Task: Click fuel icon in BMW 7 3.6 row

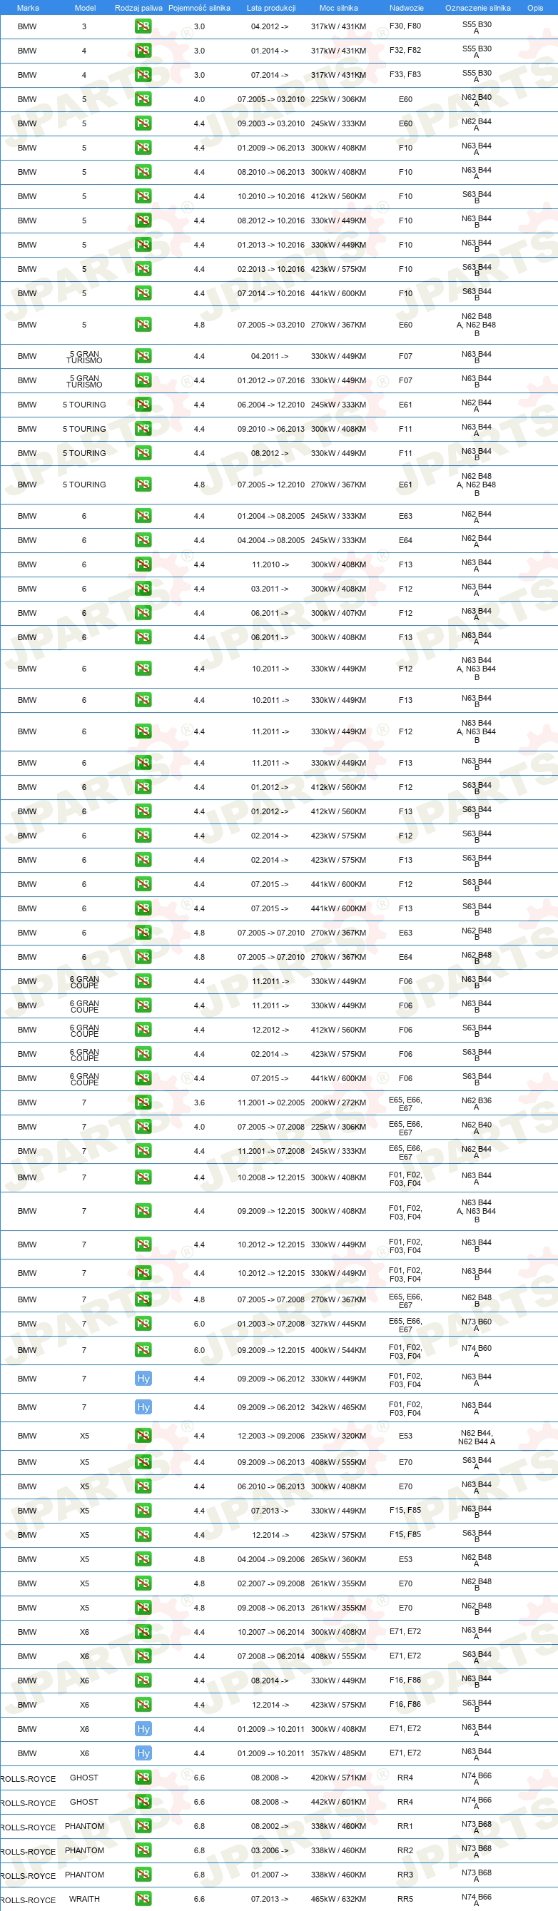Action: pyautogui.click(x=143, y=1103)
